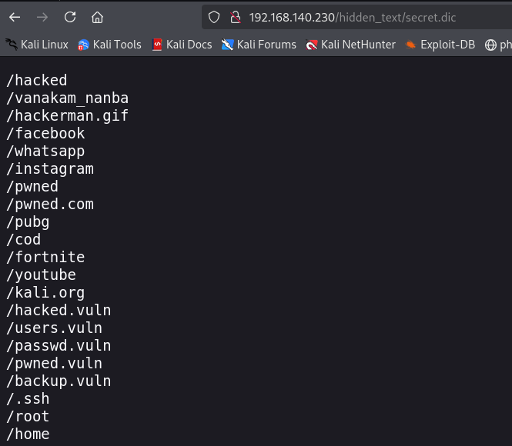Open the Exploit-DB bookmark
512x446 pixels.
(x=440, y=45)
